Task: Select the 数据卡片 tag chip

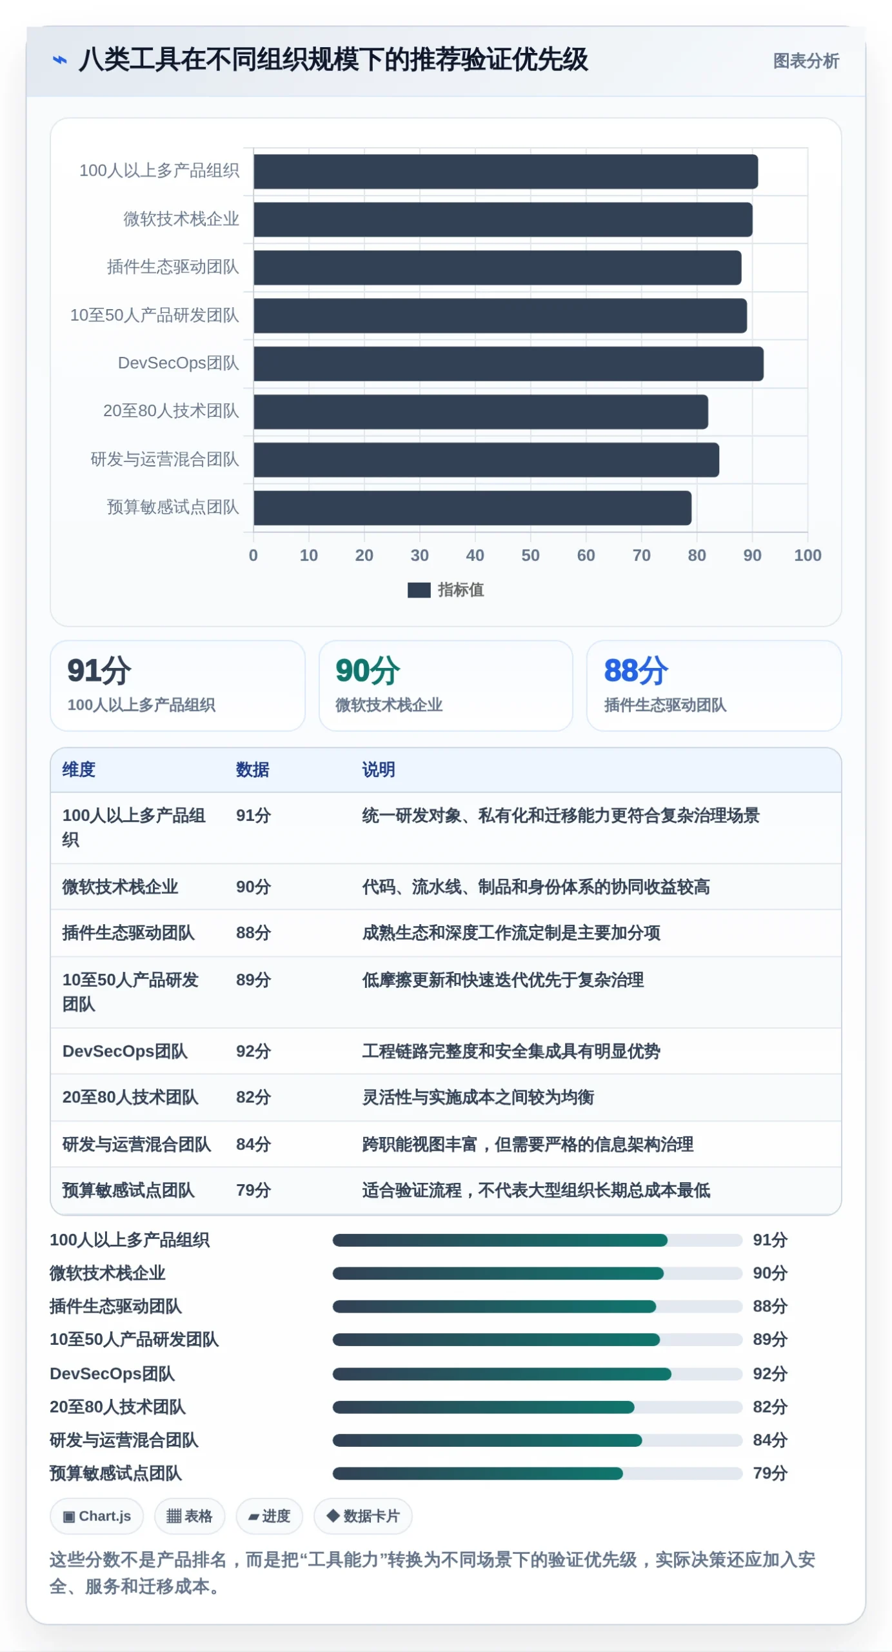Action: (362, 1516)
